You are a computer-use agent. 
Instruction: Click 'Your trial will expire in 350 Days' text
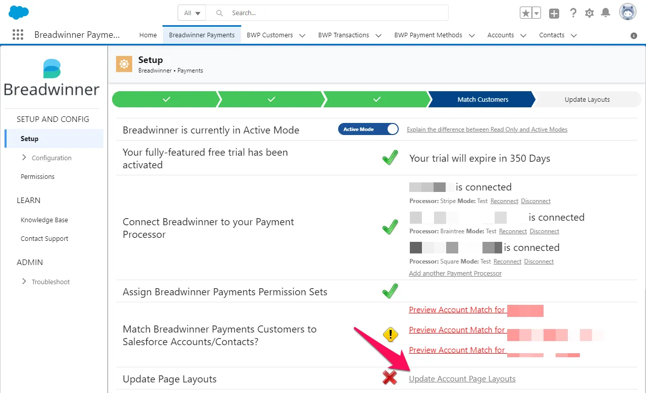pos(480,158)
